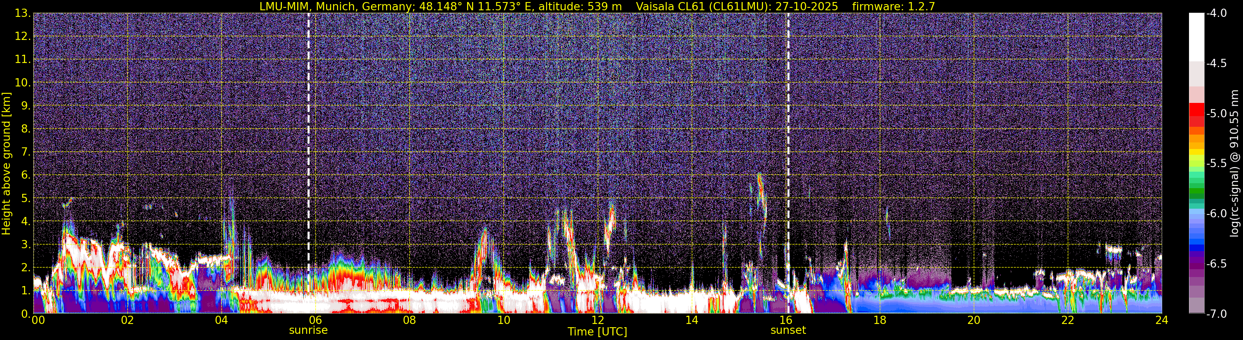Click the "sunrise" label below the time axis
The height and width of the screenshot is (340, 1243).
point(308,331)
